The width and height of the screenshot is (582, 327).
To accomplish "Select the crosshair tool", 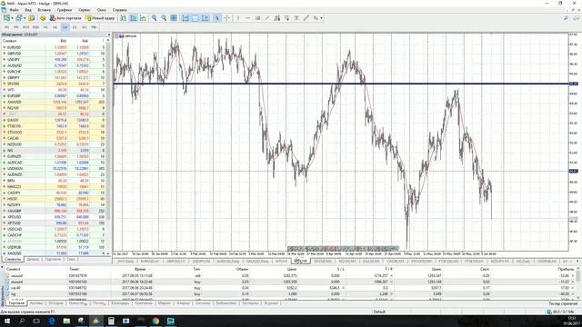I will coord(226,18).
